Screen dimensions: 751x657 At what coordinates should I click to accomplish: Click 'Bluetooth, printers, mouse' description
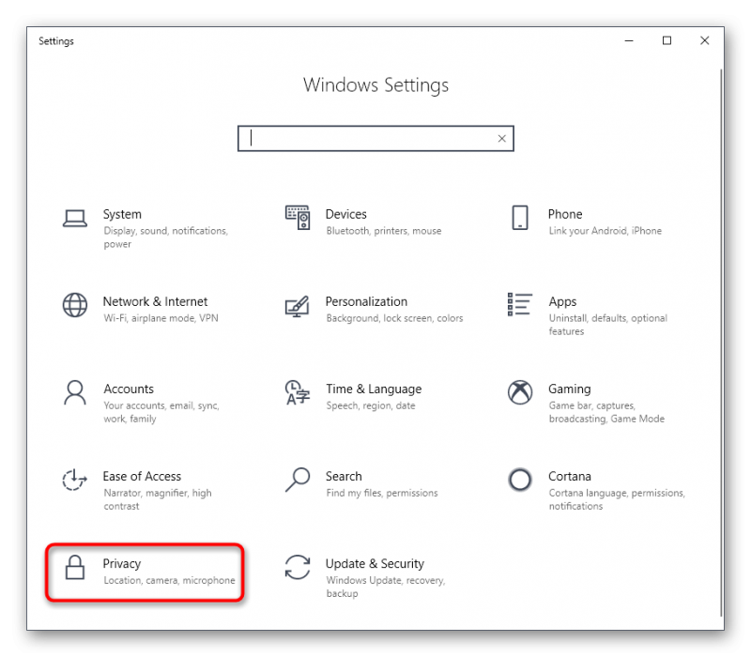(x=384, y=231)
